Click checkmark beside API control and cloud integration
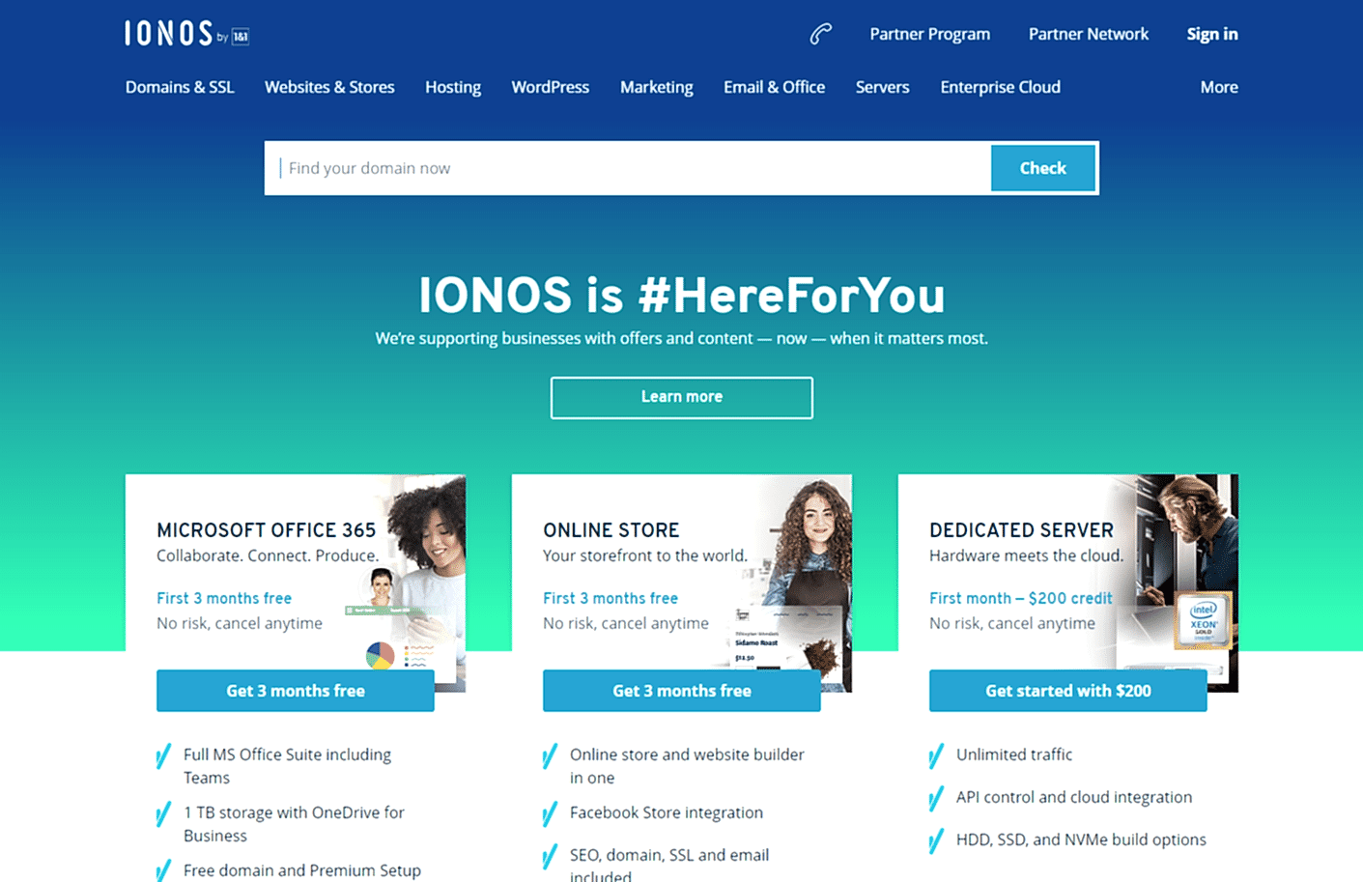Viewport: 1363px width, 882px height. [936, 799]
